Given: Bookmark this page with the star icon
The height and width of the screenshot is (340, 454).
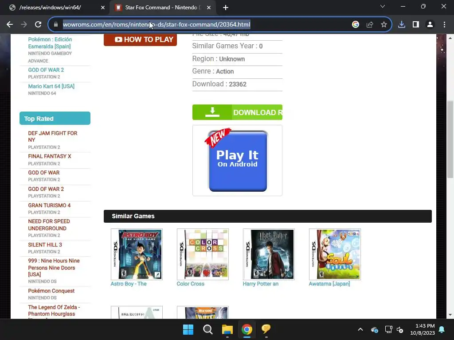Looking at the screenshot, I should 384,25.
